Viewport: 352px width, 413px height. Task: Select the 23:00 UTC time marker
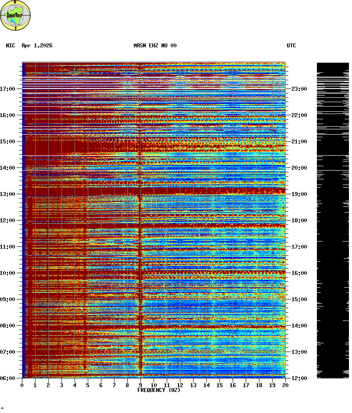pos(299,89)
